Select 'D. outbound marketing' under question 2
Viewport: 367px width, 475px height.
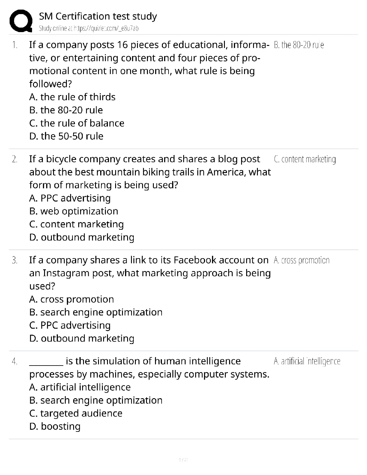pyautogui.click(x=82, y=237)
